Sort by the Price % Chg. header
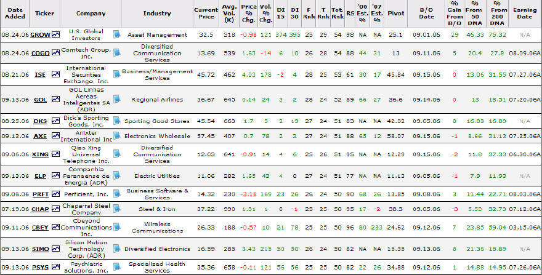Viewport: 542px width, 275px height. tap(249, 14)
